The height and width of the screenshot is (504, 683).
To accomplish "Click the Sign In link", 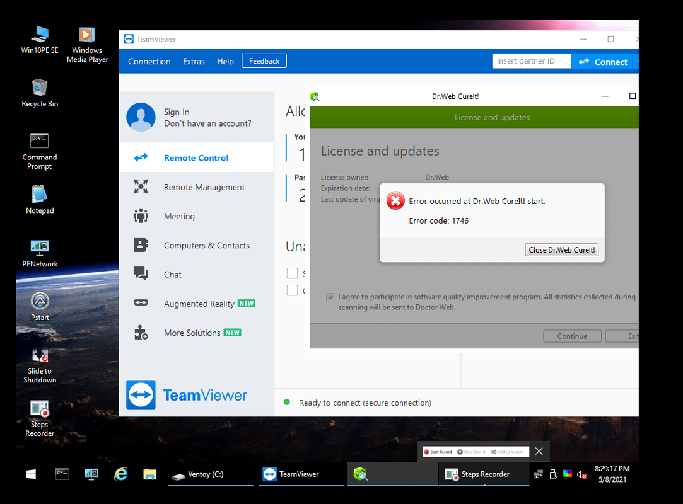I will pos(177,112).
